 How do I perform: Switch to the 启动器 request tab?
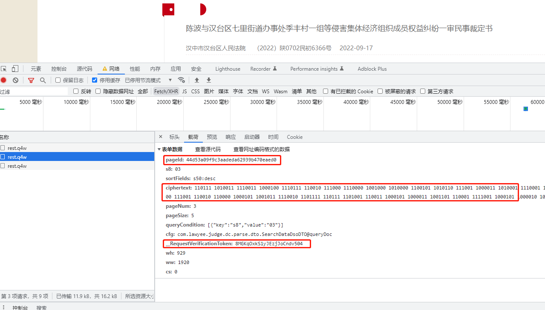coord(252,137)
